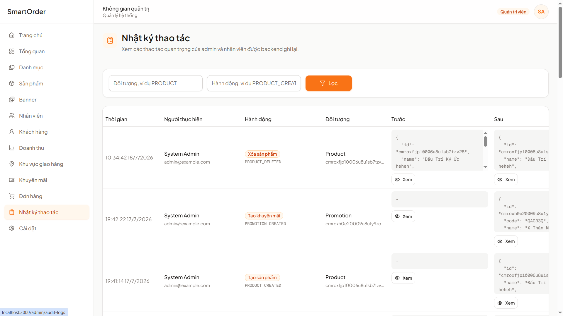The width and height of the screenshot is (563, 316).
Task: View Sau data for PRODUCT_CREATED row
Action: click(x=506, y=303)
